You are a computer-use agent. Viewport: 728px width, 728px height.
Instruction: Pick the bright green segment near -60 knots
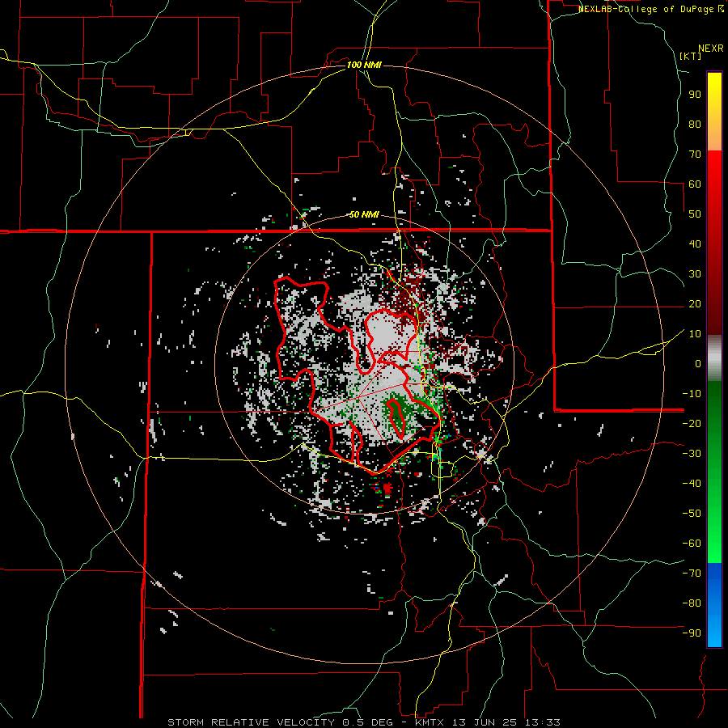(714, 548)
